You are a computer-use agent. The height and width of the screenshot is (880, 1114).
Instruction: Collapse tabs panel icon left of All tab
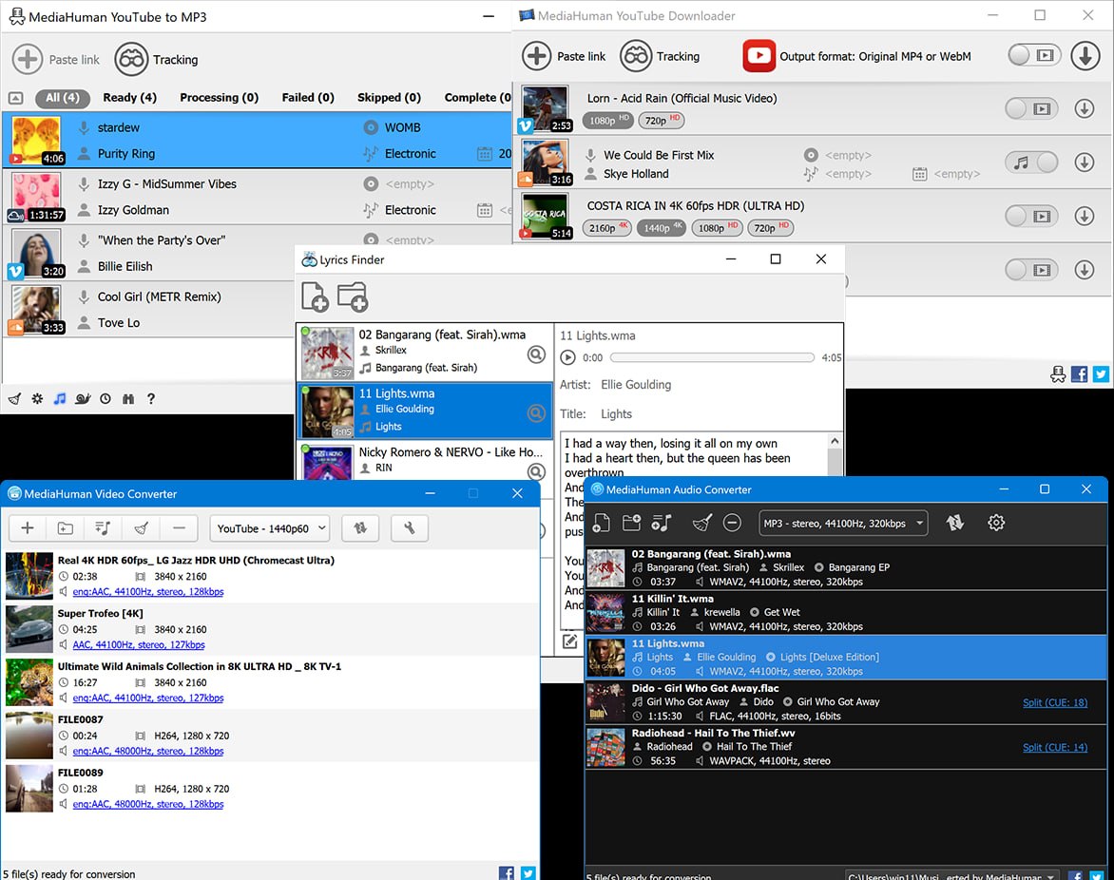[x=15, y=98]
